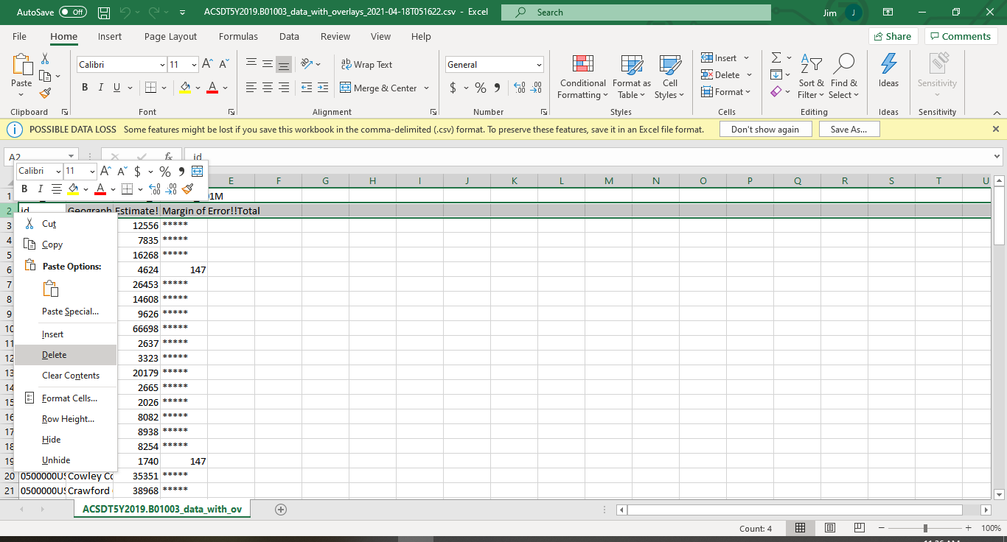
Task: Click the AutoSum sigma icon
Action: tap(776, 57)
